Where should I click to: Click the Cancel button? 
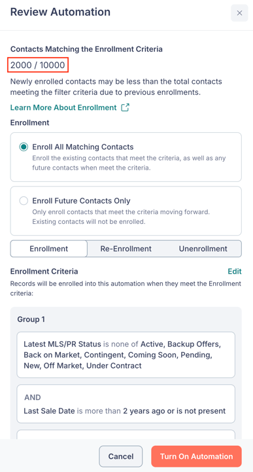(x=121, y=456)
